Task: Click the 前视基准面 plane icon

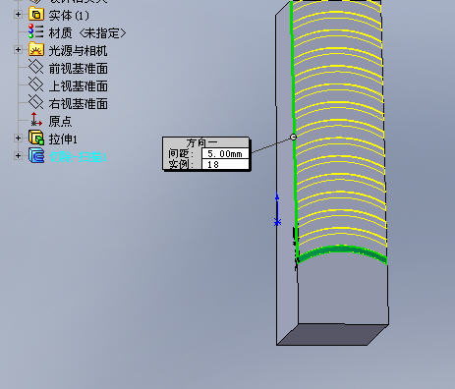Action: (x=36, y=67)
